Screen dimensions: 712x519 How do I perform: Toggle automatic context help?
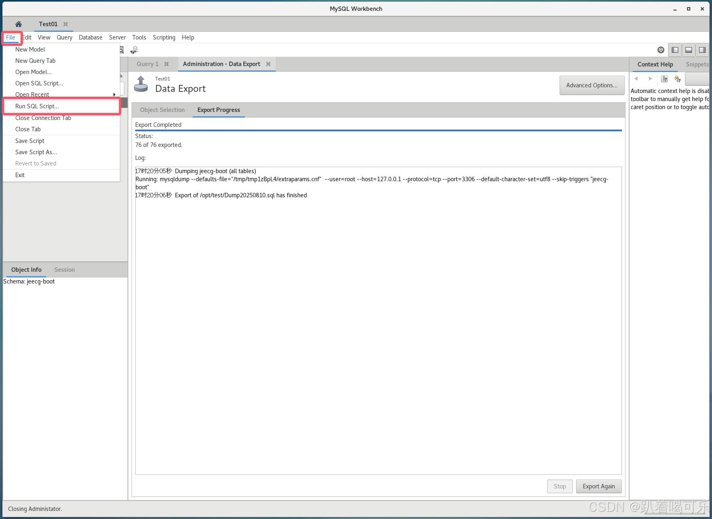click(678, 79)
